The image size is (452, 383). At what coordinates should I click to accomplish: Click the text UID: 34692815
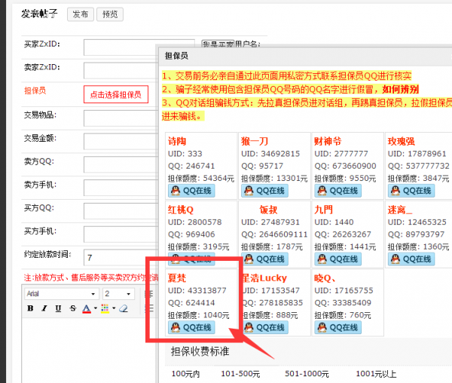(x=270, y=154)
